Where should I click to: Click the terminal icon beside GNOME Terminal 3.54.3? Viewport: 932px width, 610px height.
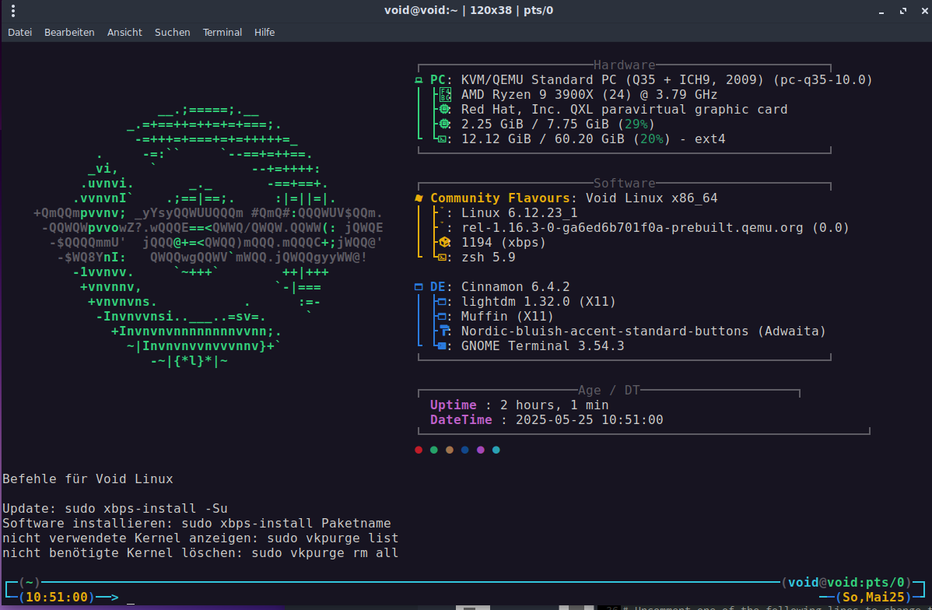442,346
